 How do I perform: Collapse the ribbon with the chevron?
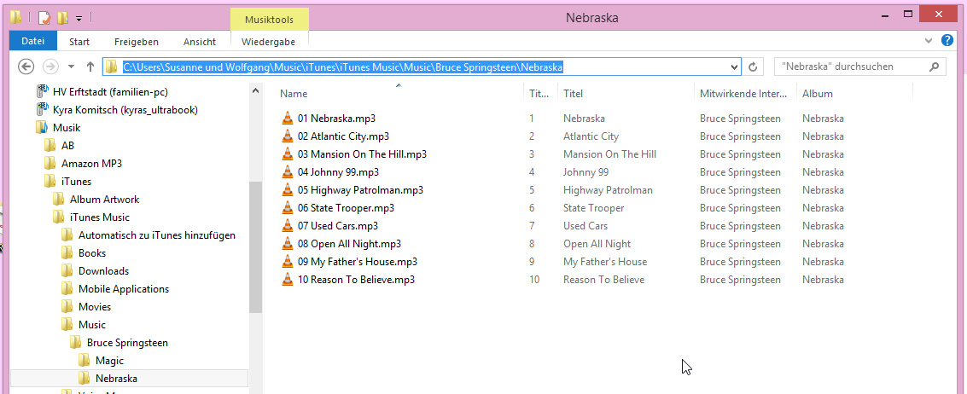pos(929,41)
